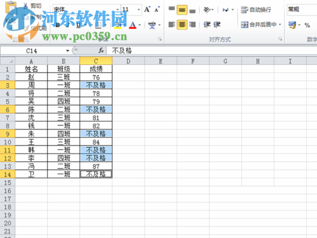Select column D header

tap(128, 61)
